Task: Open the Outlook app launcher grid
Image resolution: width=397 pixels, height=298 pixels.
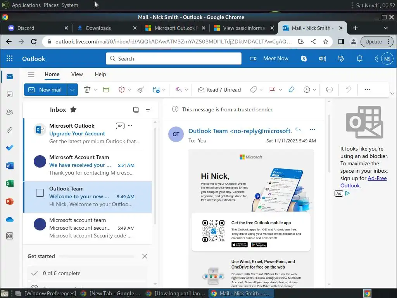Action: tap(9, 59)
